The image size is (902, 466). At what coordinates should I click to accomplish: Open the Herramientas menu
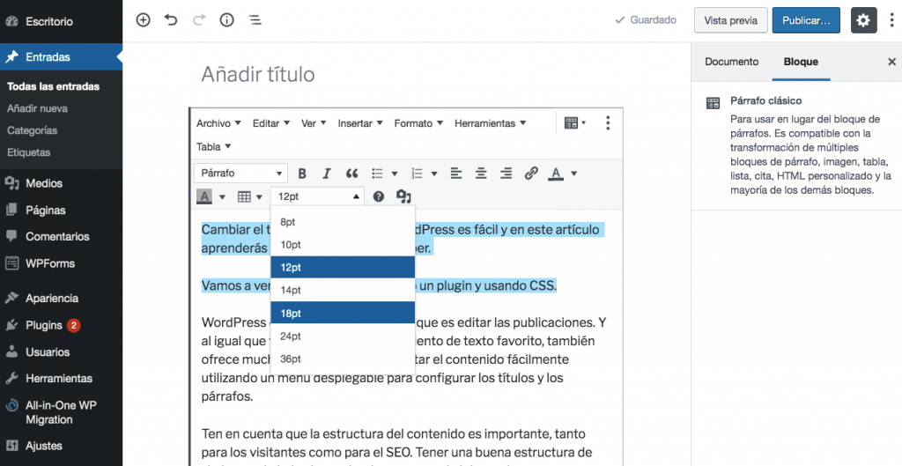pos(490,123)
